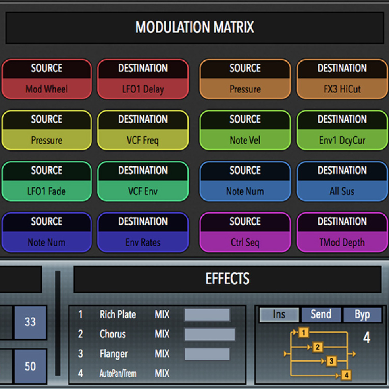Toggle the Byp effects bypass button
389x389 pixels.
[362, 314]
